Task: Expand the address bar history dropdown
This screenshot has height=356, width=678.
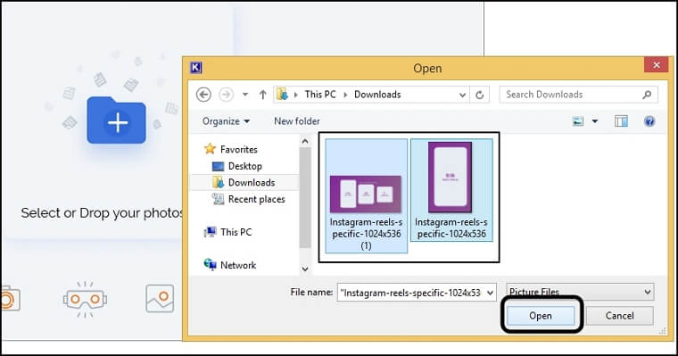Action: point(462,95)
